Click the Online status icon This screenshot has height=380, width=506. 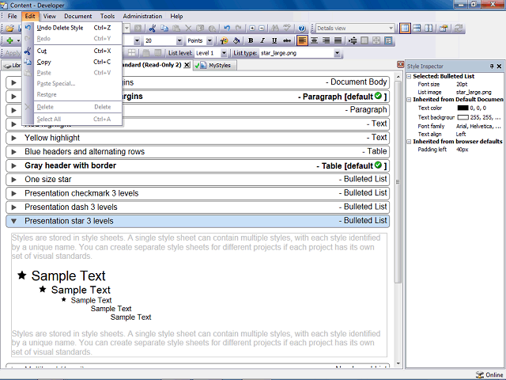click(480, 374)
